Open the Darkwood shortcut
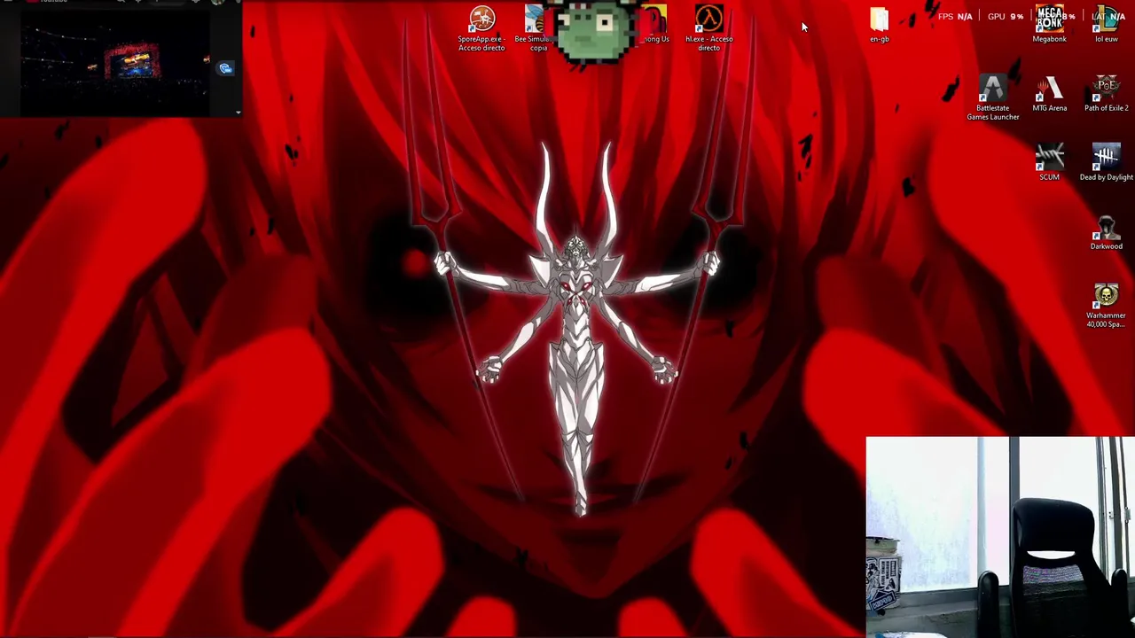This screenshot has width=1135, height=638. (x=1106, y=232)
